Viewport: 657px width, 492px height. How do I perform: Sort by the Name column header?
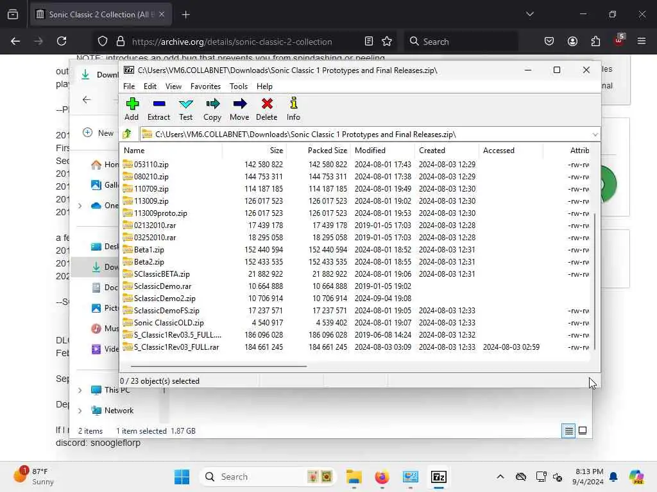[171, 150]
